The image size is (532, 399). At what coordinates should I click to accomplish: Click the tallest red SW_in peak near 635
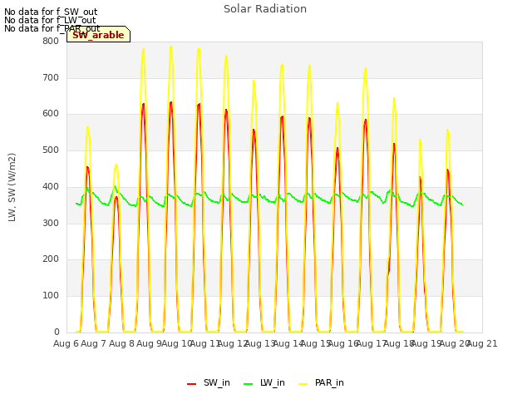tap(171, 102)
